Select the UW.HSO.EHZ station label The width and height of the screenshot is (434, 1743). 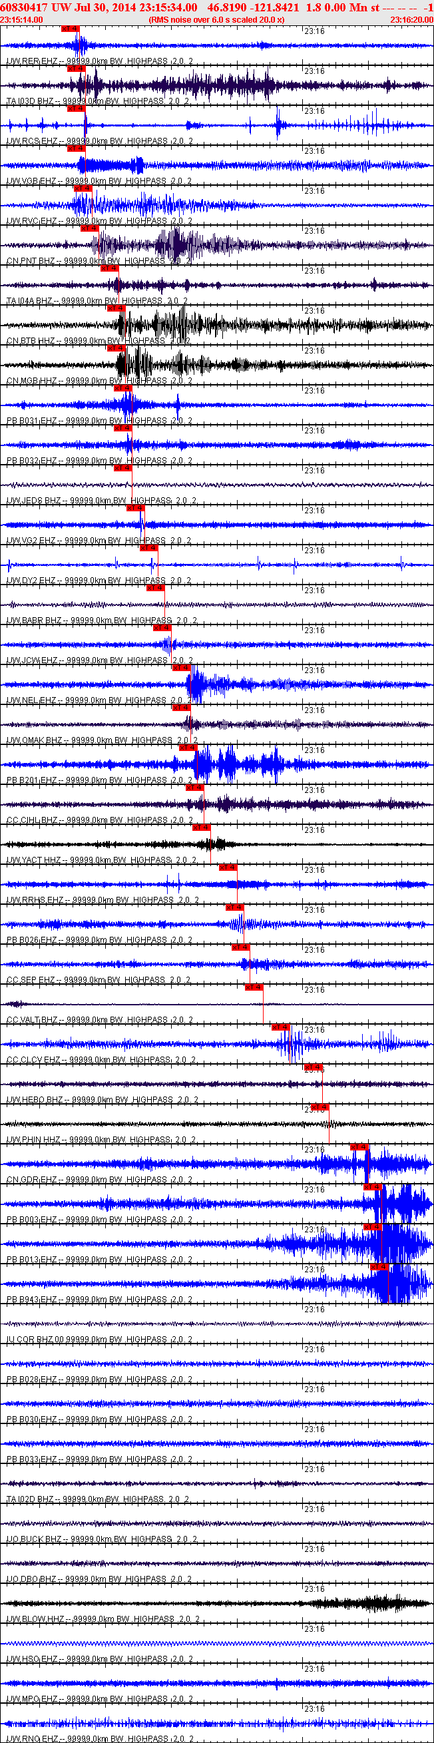point(99,1658)
